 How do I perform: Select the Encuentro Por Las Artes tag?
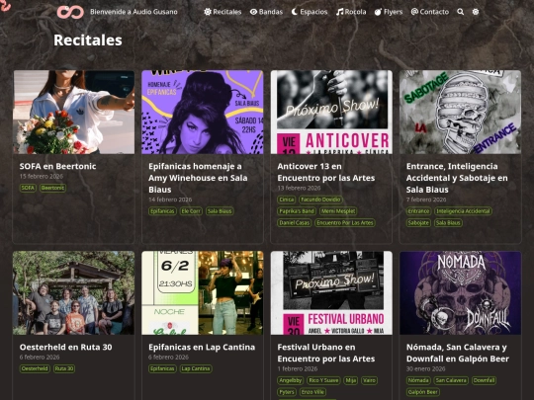coord(345,223)
